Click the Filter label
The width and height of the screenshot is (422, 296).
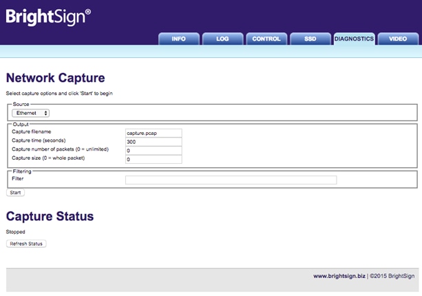pos(18,179)
